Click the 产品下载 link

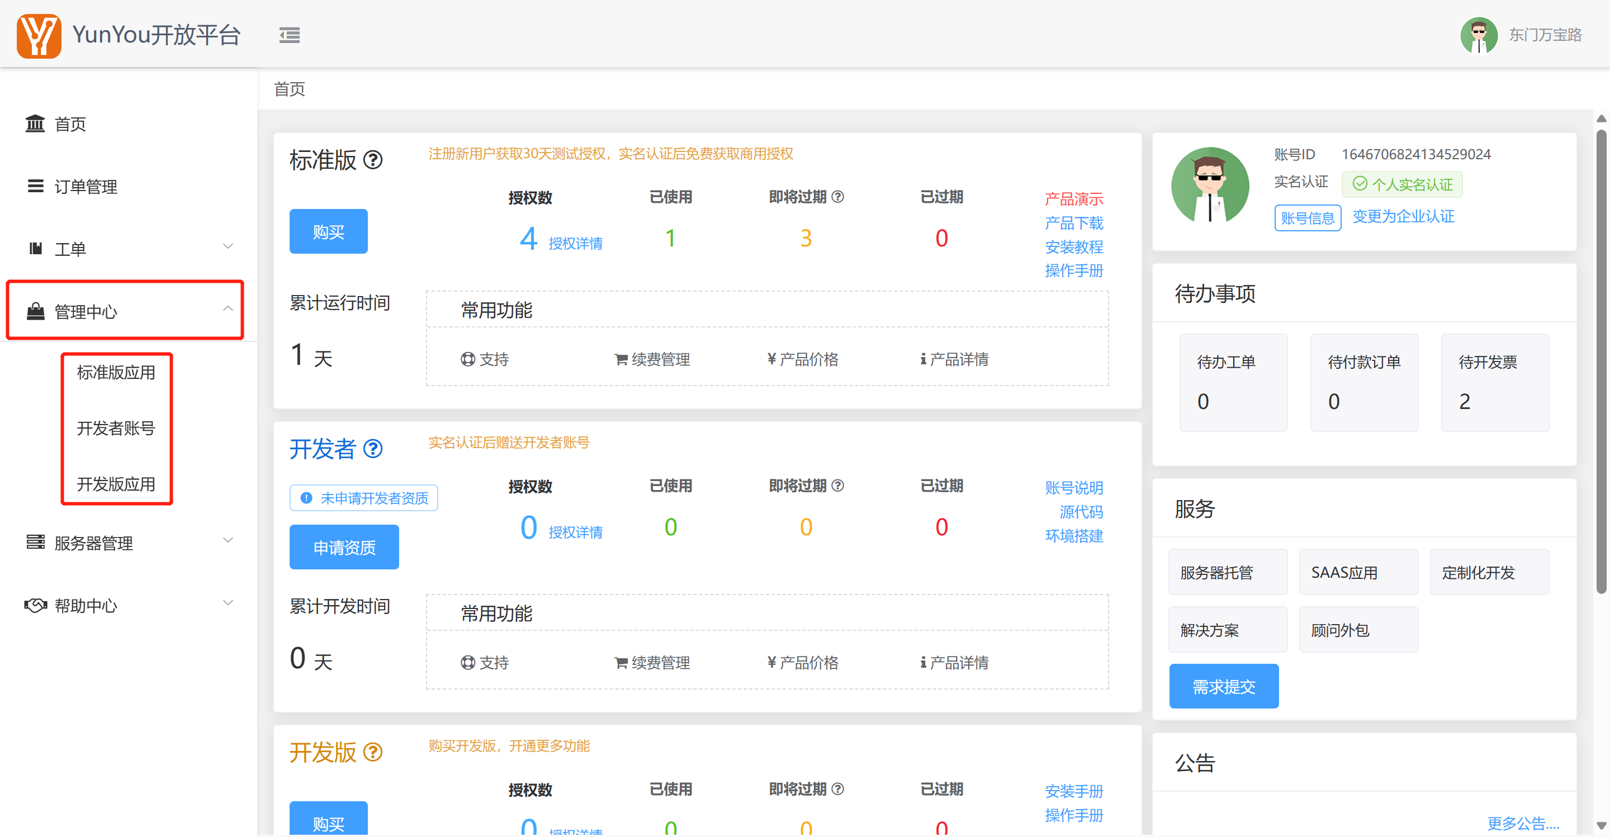(x=1074, y=223)
